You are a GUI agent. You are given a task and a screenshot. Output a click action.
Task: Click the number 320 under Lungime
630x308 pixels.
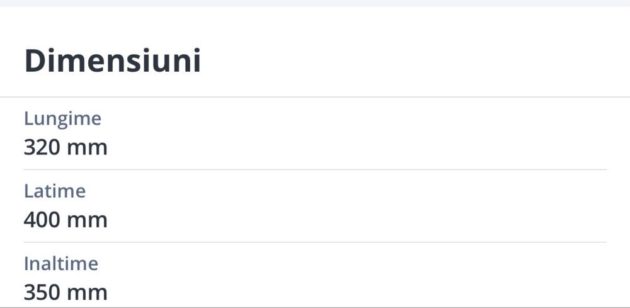tap(42, 148)
